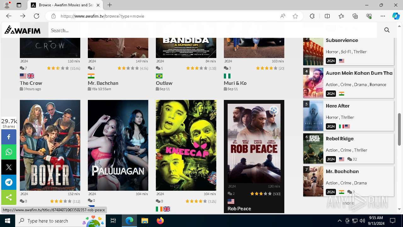Open Rebel Ridge in trending list
This screenshot has height=227, width=403.
(340, 139)
